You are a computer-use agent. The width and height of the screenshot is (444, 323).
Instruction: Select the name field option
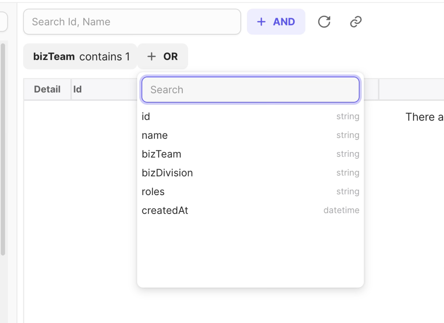[x=155, y=135]
